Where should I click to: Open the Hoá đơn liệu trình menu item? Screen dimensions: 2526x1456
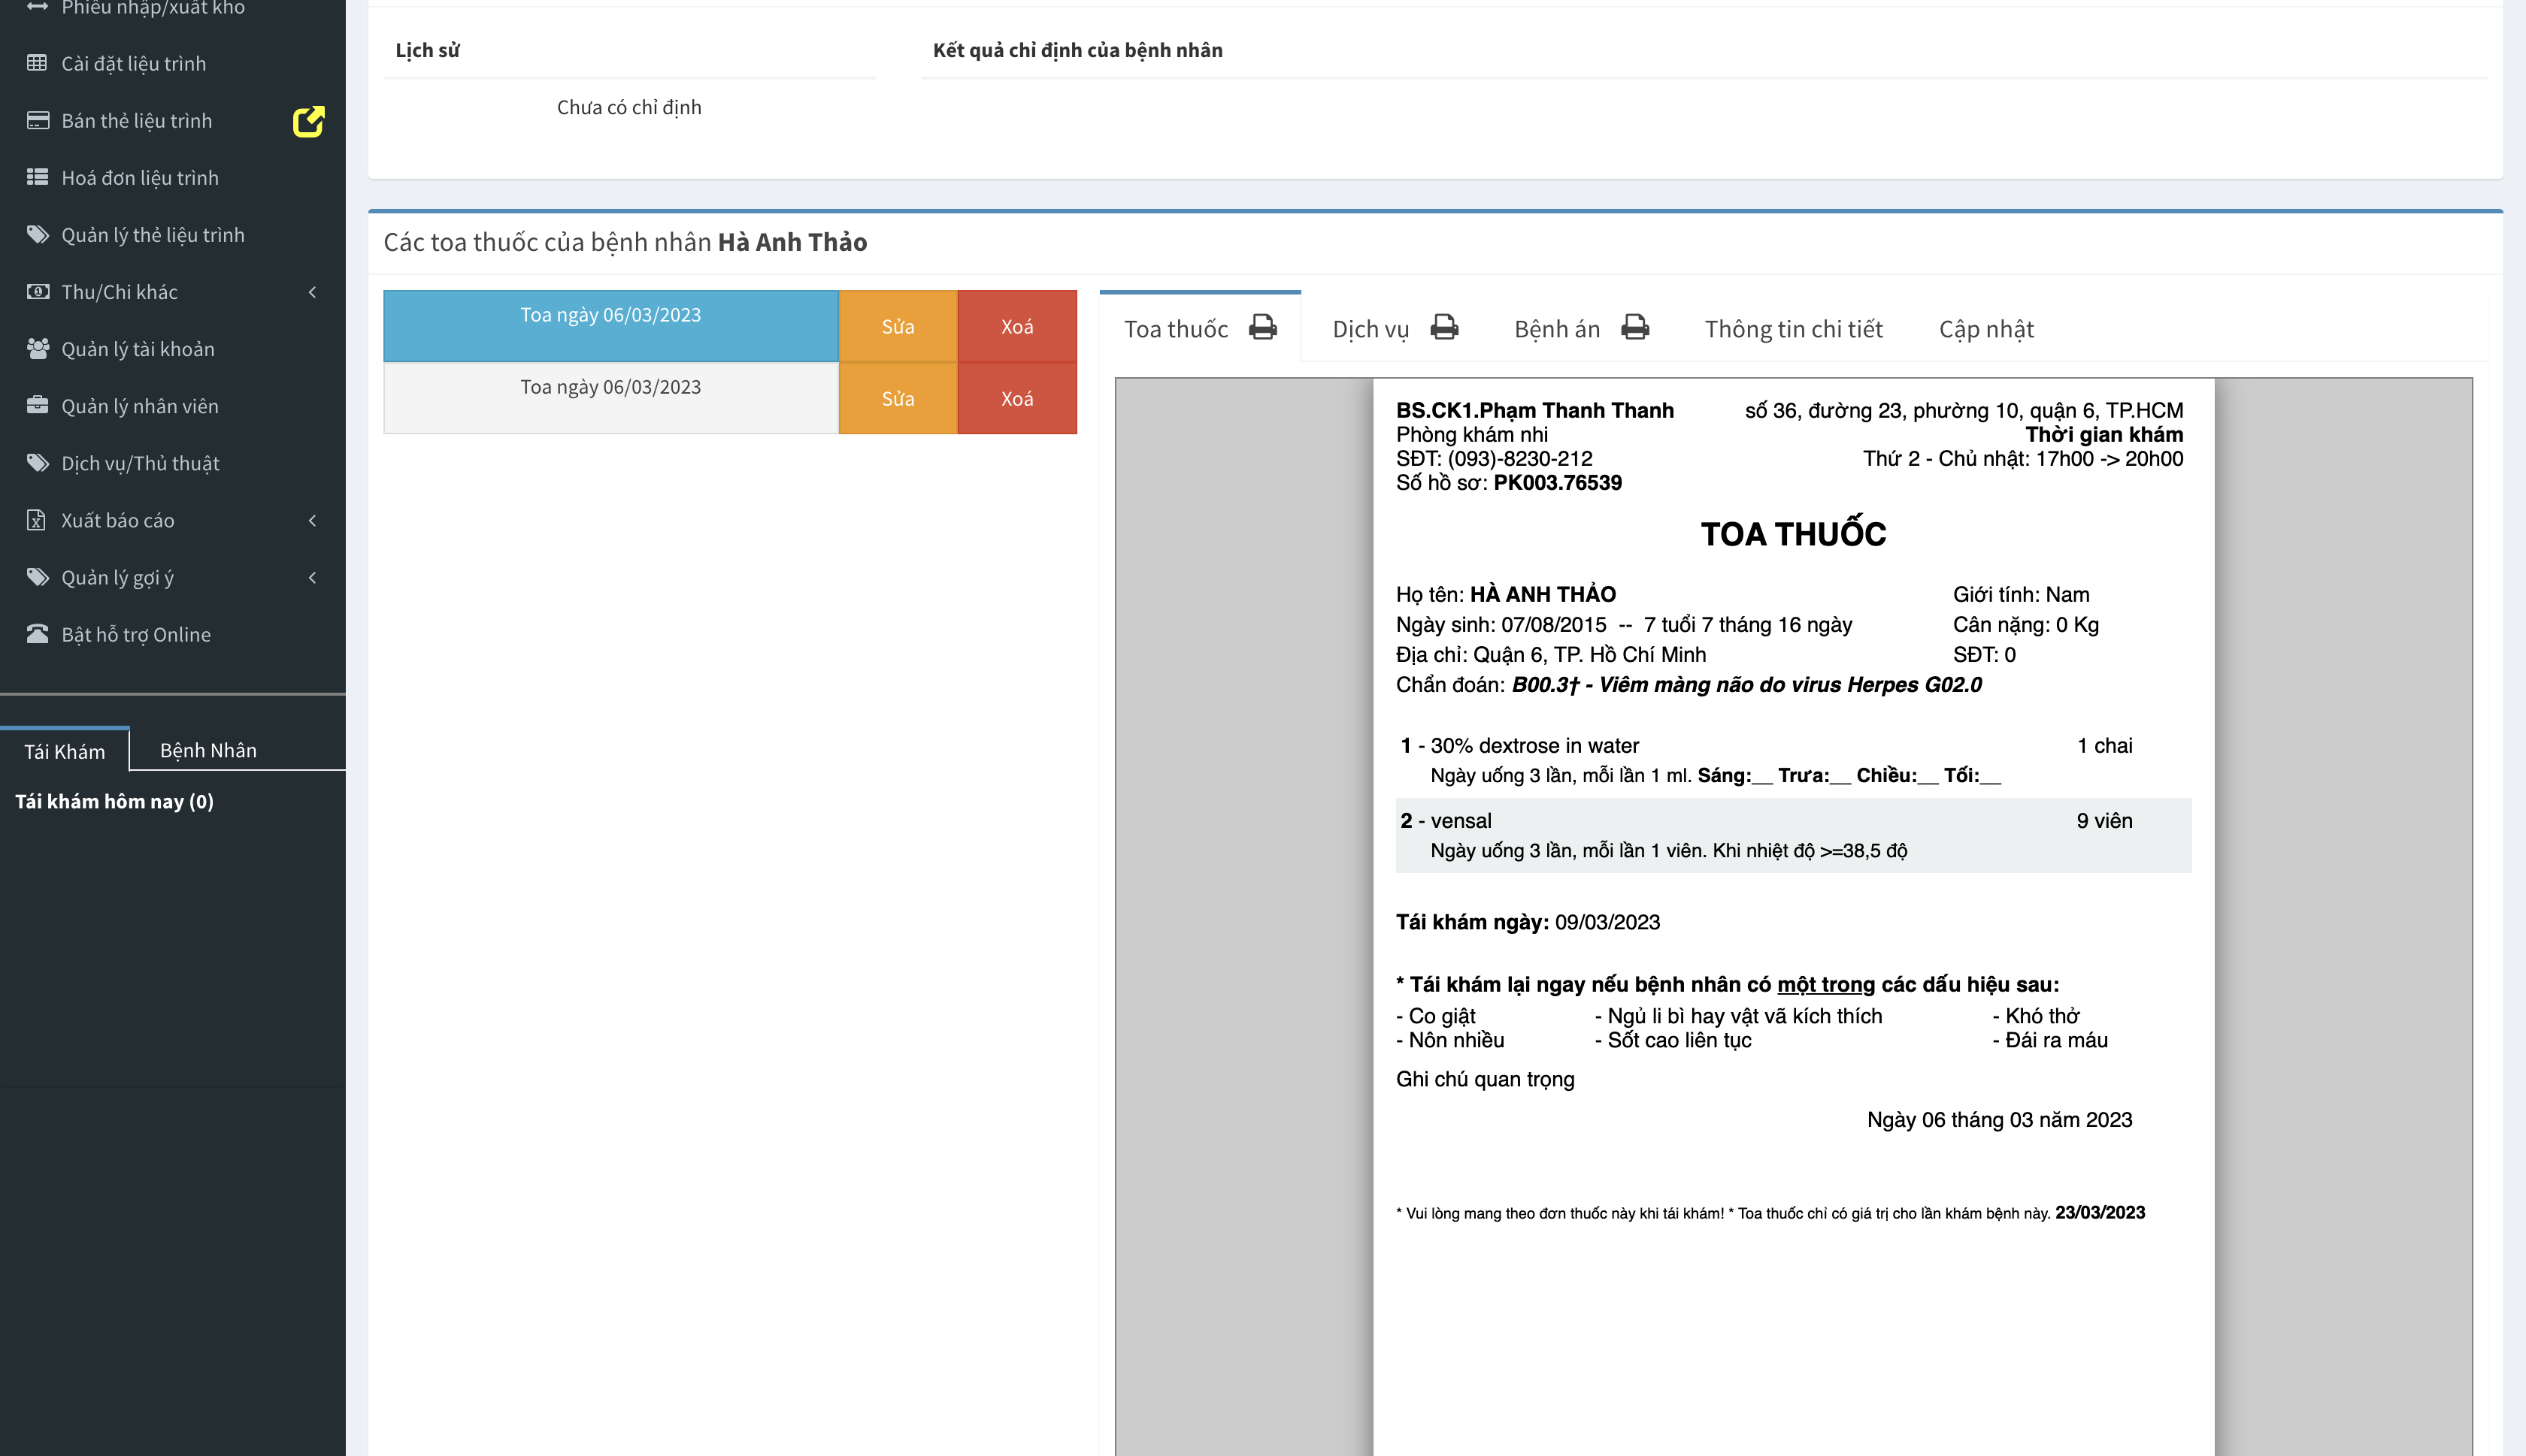(172, 177)
